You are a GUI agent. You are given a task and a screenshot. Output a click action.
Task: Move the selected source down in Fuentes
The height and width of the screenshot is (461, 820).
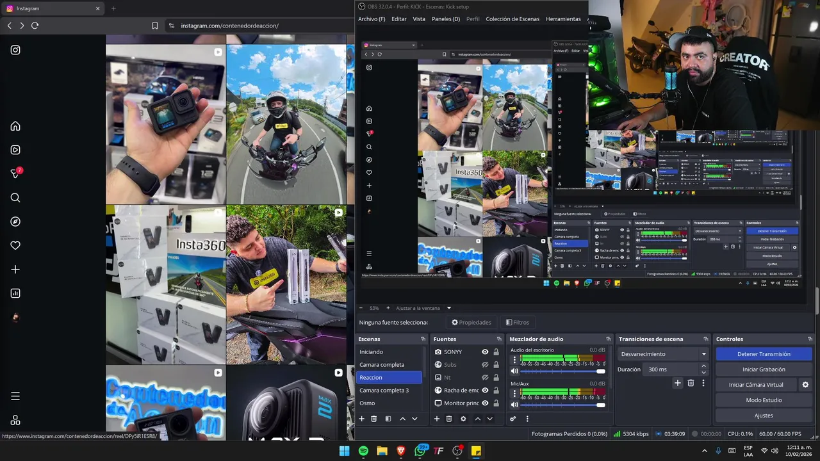490,419
